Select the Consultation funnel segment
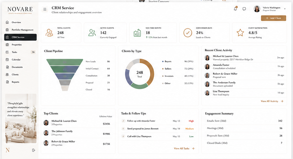The width and height of the screenshot is (293, 159). pos(65,76)
